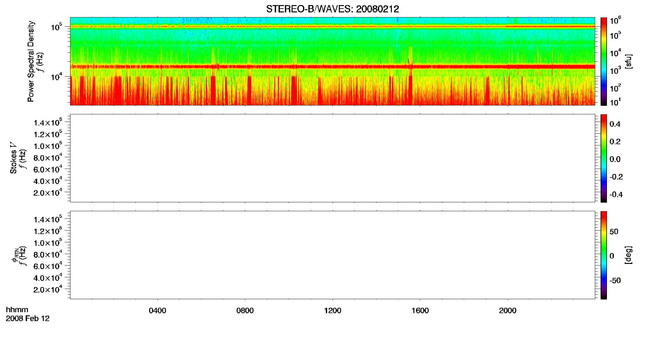
Task: Click the empty Stokes V plot panel
Action: click(332, 158)
